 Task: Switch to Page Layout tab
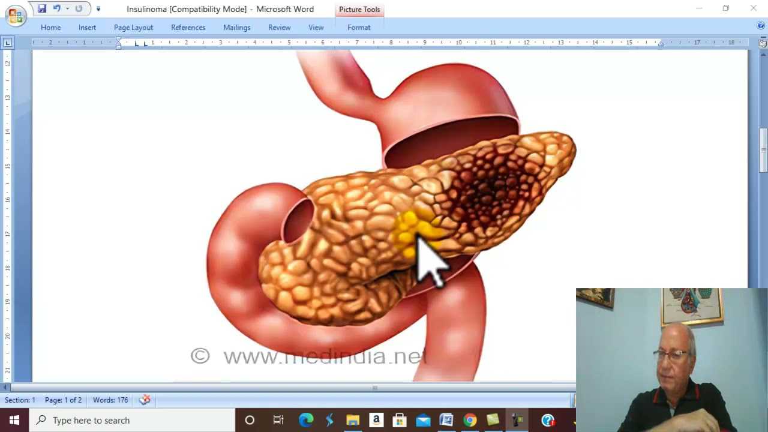(133, 28)
